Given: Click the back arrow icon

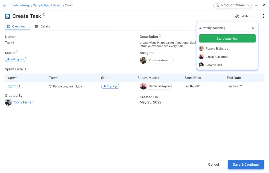Looking at the screenshot, I should tap(5, 5).
